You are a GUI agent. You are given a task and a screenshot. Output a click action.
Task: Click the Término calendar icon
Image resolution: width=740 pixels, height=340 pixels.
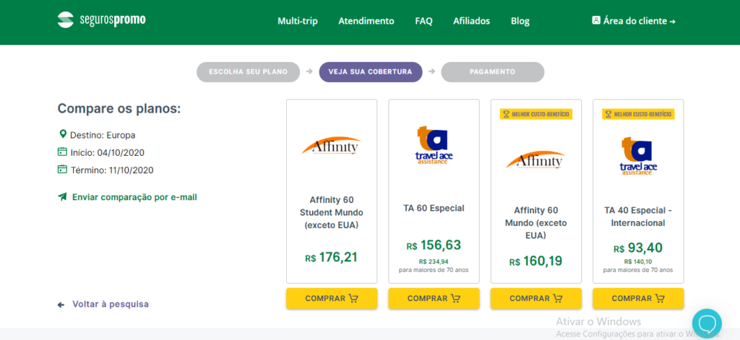pyautogui.click(x=62, y=170)
